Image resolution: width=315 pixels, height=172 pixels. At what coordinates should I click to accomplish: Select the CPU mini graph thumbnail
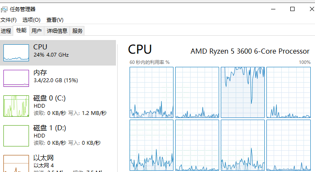16,53
